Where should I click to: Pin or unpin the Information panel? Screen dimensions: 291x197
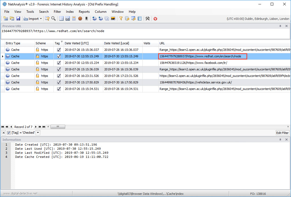tap(280, 140)
